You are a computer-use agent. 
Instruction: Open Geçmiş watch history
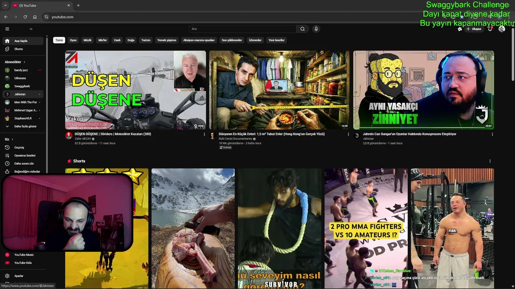[23, 147]
